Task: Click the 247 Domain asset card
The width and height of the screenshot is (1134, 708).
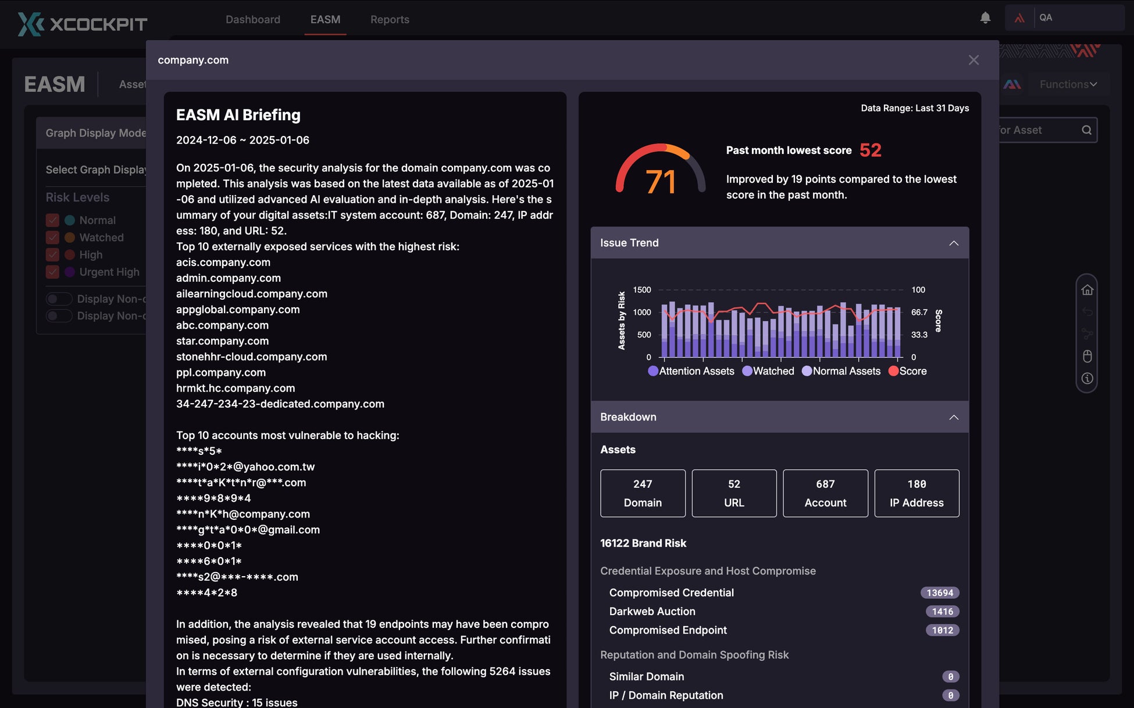Action: [643, 493]
